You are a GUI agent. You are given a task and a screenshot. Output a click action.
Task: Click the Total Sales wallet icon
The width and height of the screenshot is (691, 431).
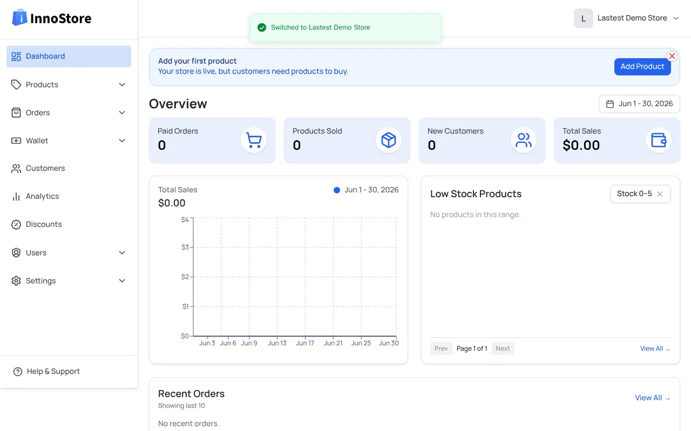[x=659, y=140]
